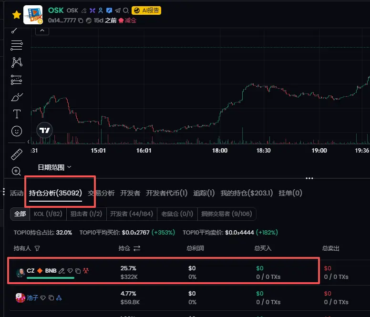Open the CZ holder avatar

(x=21, y=272)
